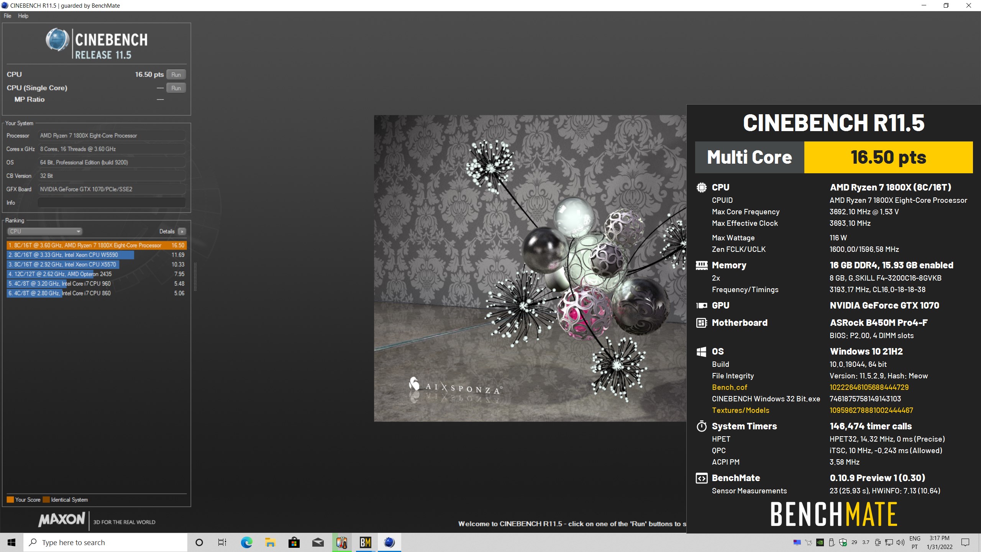Click the 16.50 pts Multi Core score

[x=888, y=157]
